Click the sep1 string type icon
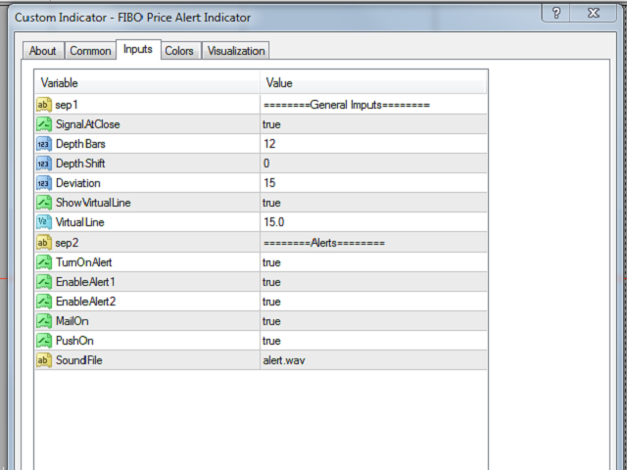 pyautogui.click(x=43, y=105)
